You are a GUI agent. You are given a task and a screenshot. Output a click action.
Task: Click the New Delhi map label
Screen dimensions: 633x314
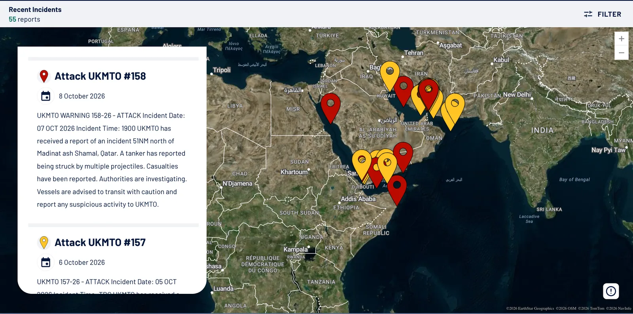coord(517,95)
